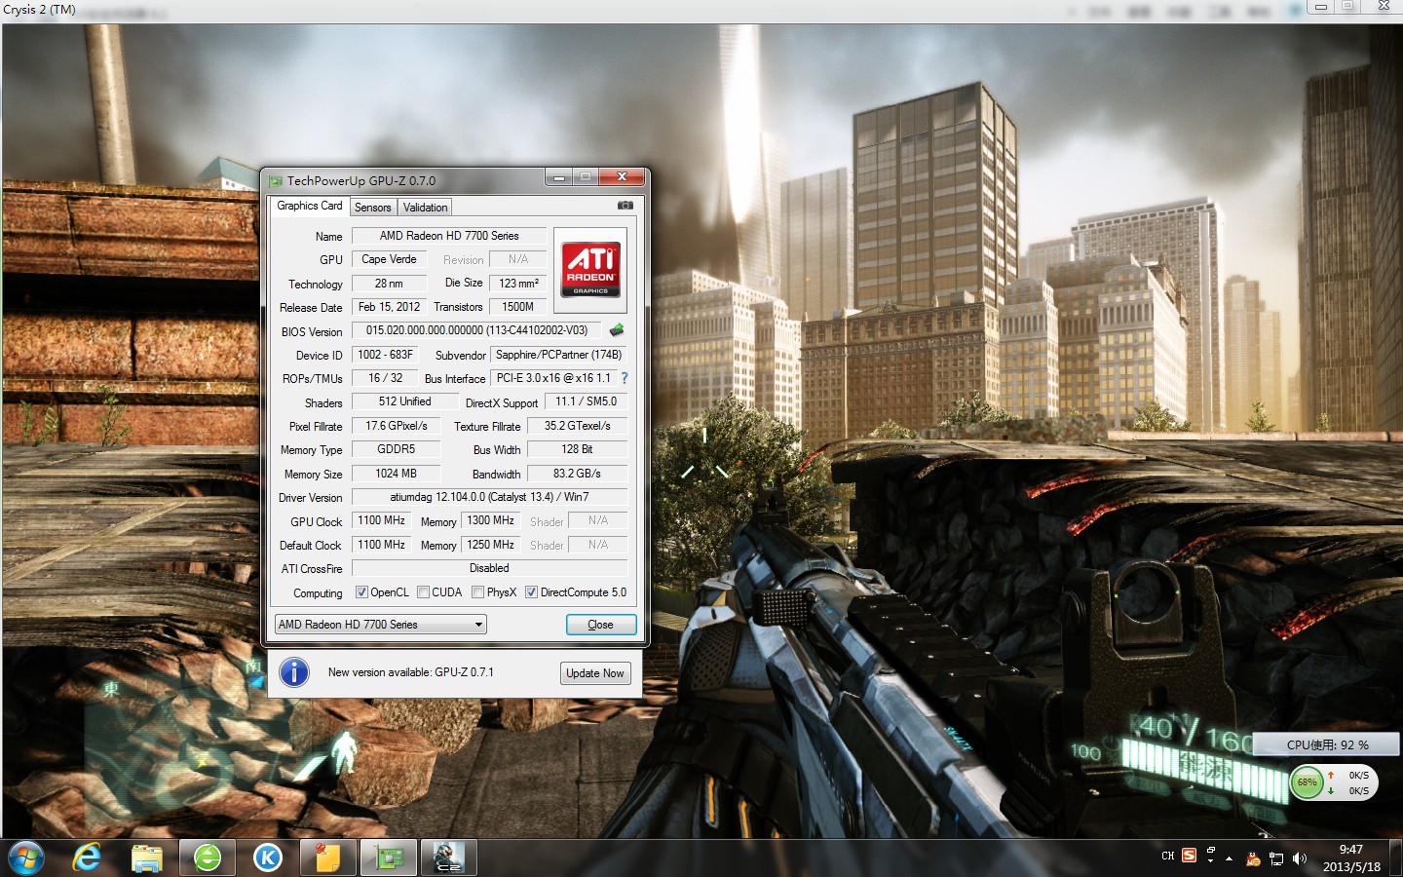Click the Technology field 28 nm
This screenshot has width=1403, height=877.
tap(389, 284)
